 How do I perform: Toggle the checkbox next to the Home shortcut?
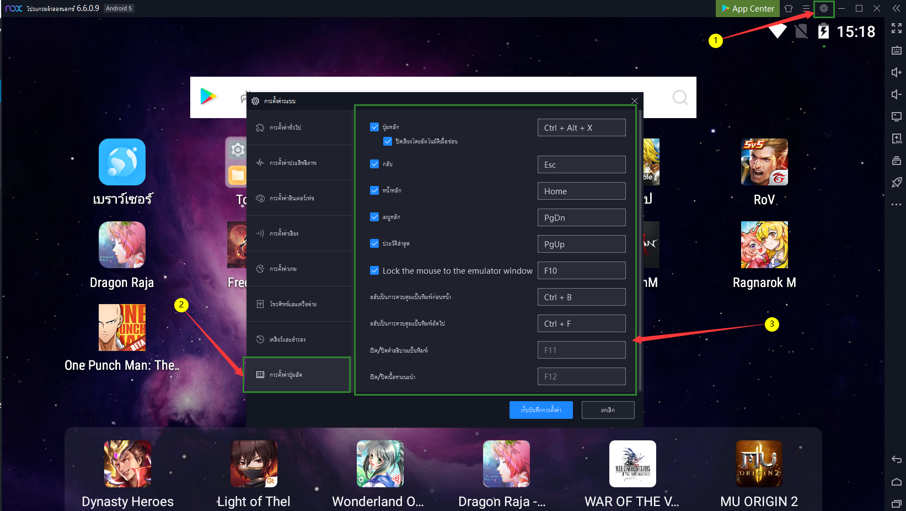point(374,190)
